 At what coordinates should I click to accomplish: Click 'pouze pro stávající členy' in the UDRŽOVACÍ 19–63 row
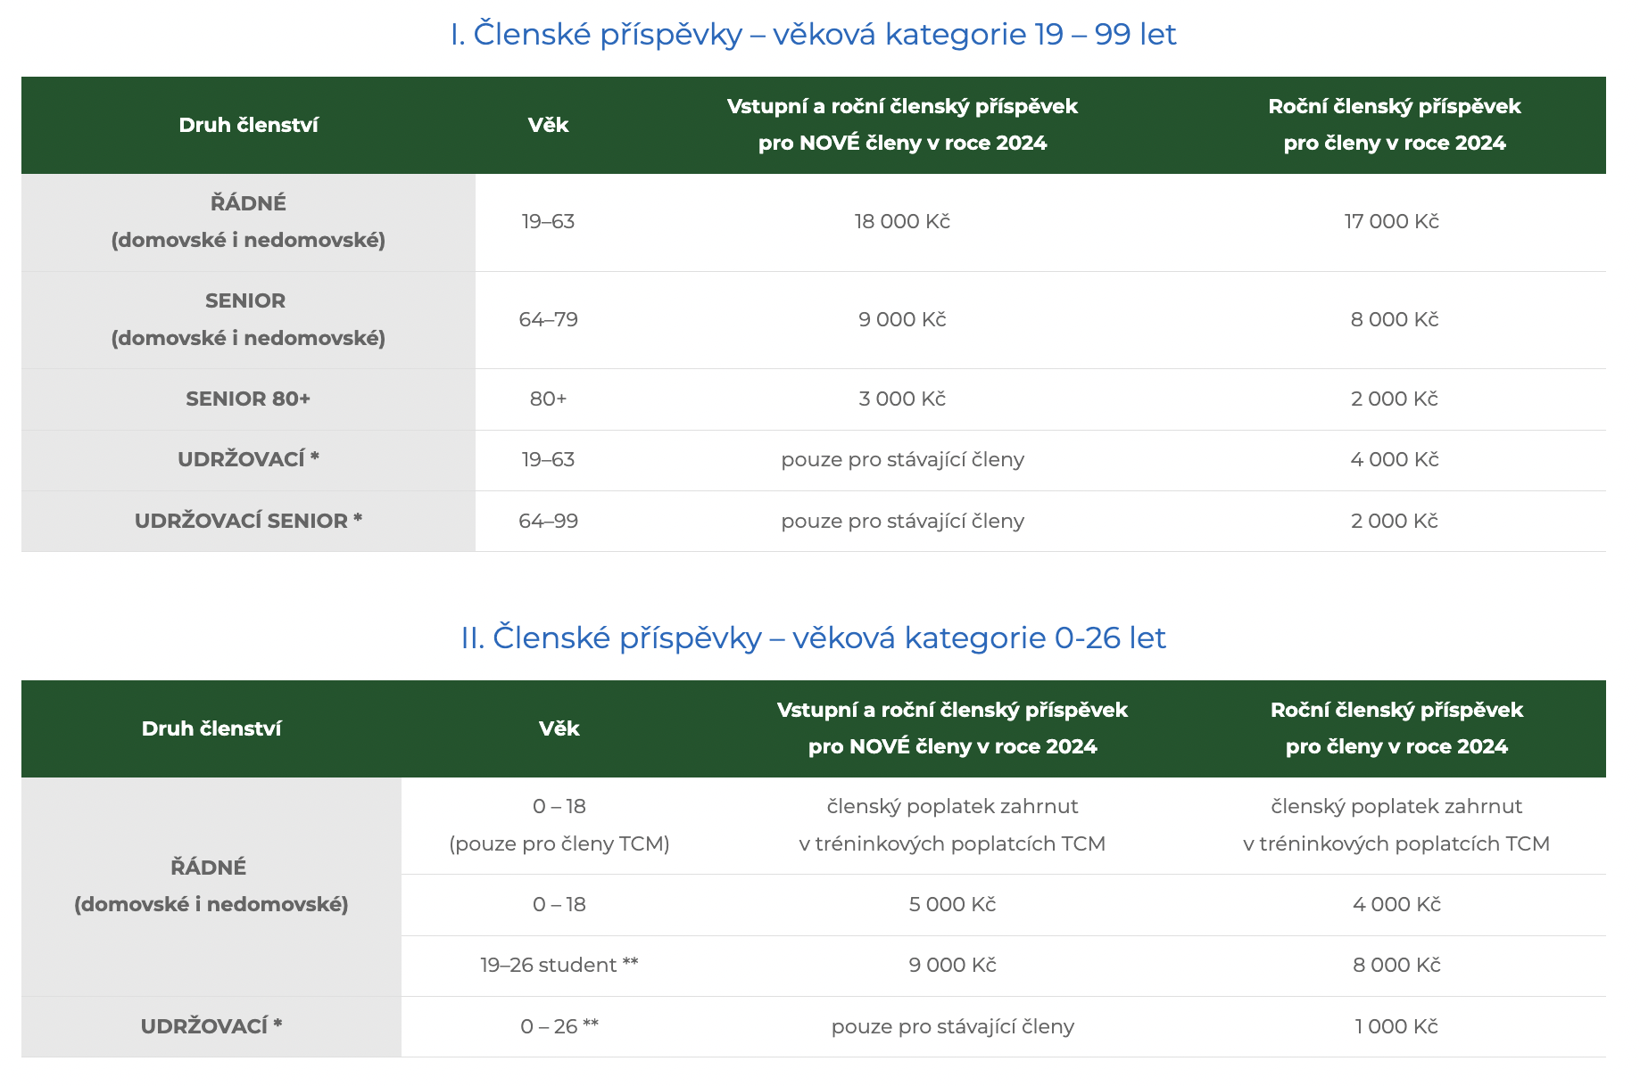coord(902,459)
